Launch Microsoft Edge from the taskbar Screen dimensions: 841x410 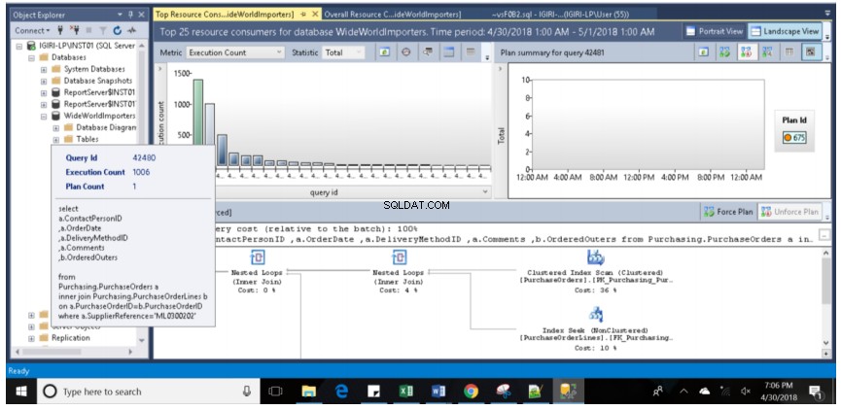pyautogui.click(x=341, y=392)
